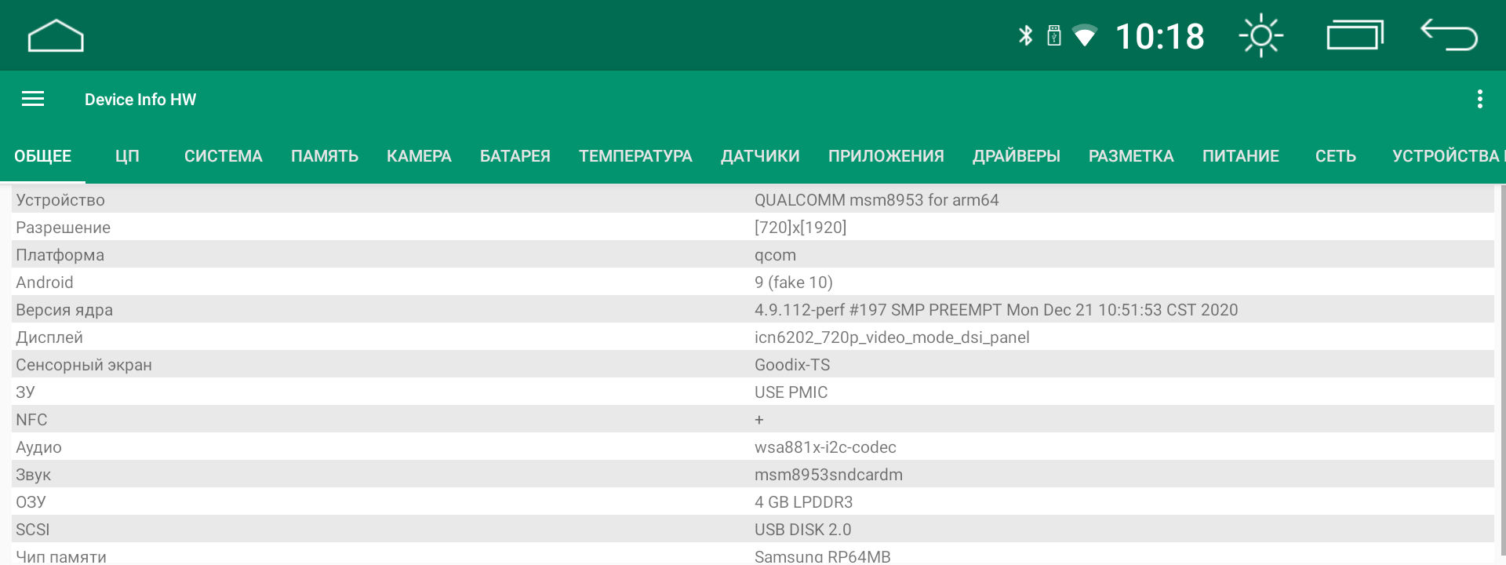The width and height of the screenshot is (1506, 565).
Task: Switch to the ДРАЙВЕРЫ tab
Action: coord(1017,156)
